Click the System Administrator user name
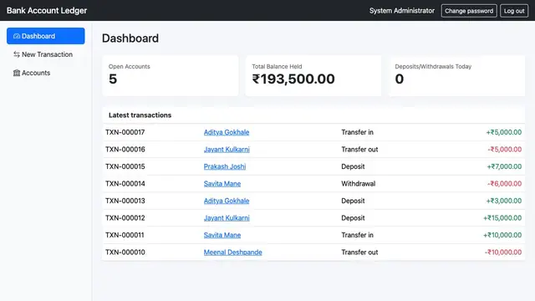 coord(402,11)
